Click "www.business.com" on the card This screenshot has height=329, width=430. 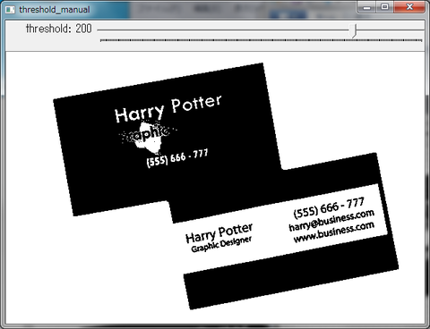pyautogui.click(x=334, y=232)
